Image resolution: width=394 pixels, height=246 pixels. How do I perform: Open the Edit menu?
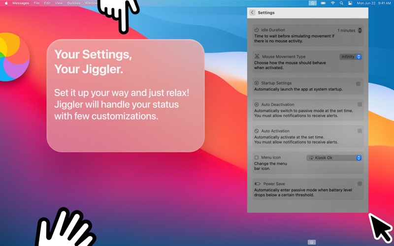(x=47, y=3)
